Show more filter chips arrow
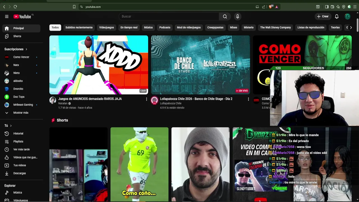Viewport: 359px width, 202px height. pyautogui.click(x=351, y=27)
